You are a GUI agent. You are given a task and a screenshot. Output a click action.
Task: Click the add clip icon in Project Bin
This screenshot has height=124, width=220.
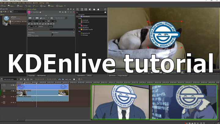(2, 12)
